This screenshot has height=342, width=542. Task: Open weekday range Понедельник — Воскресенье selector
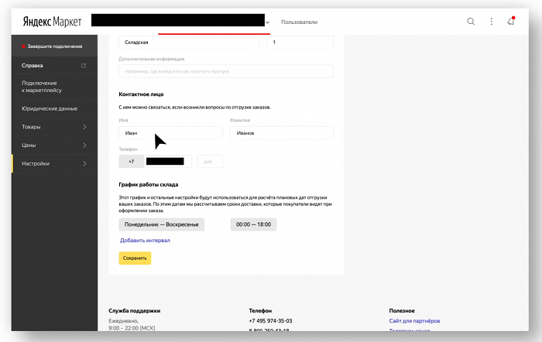(x=161, y=224)
